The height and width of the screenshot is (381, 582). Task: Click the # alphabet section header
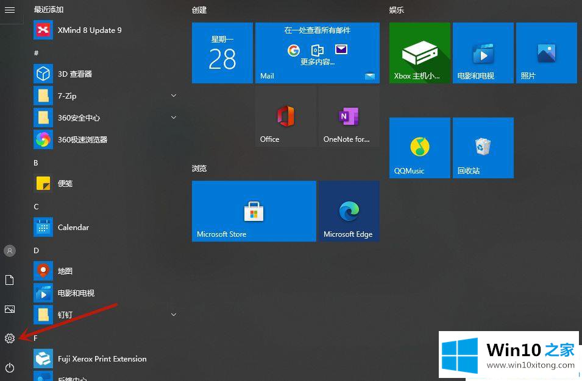(x=36, y=53)
